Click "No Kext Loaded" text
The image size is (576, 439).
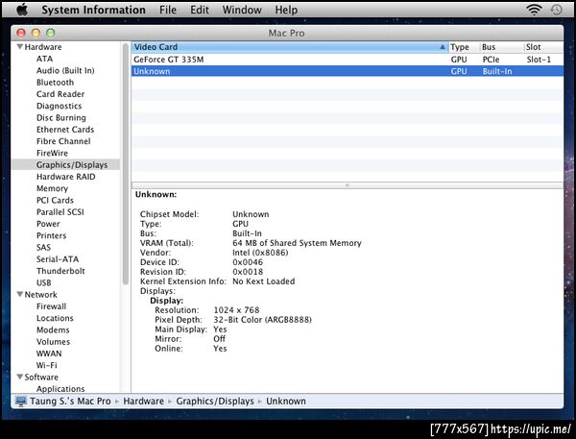coord(263,281)
